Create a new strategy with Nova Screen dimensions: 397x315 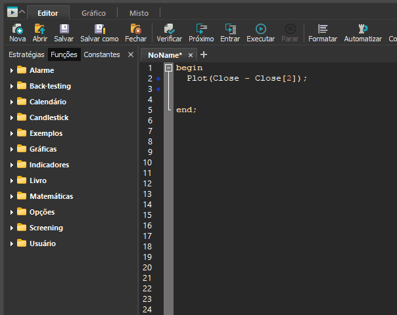click(x=18, y=33)
